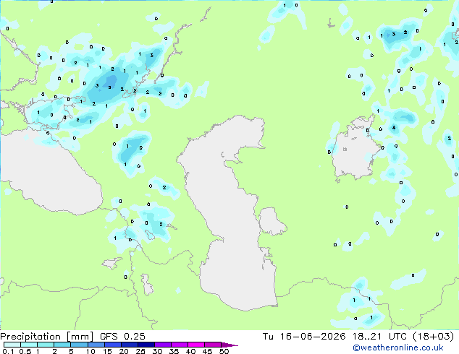
Task: Pick the 5–10 mm legend swatch
Action: point(79,345)
